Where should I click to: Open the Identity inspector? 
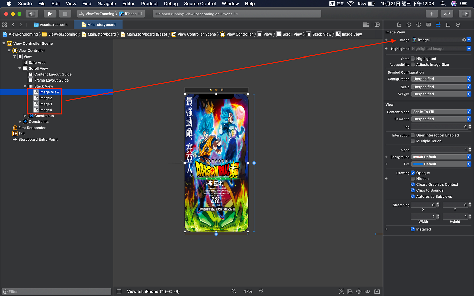[428, 25]
